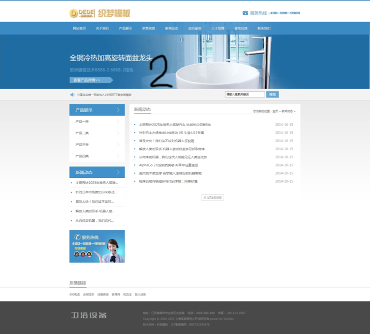Image resolution: width=370 pixels, height=334 pixels.
Task: Expand the 产品三类 category
Action: (x=118, y=145)
